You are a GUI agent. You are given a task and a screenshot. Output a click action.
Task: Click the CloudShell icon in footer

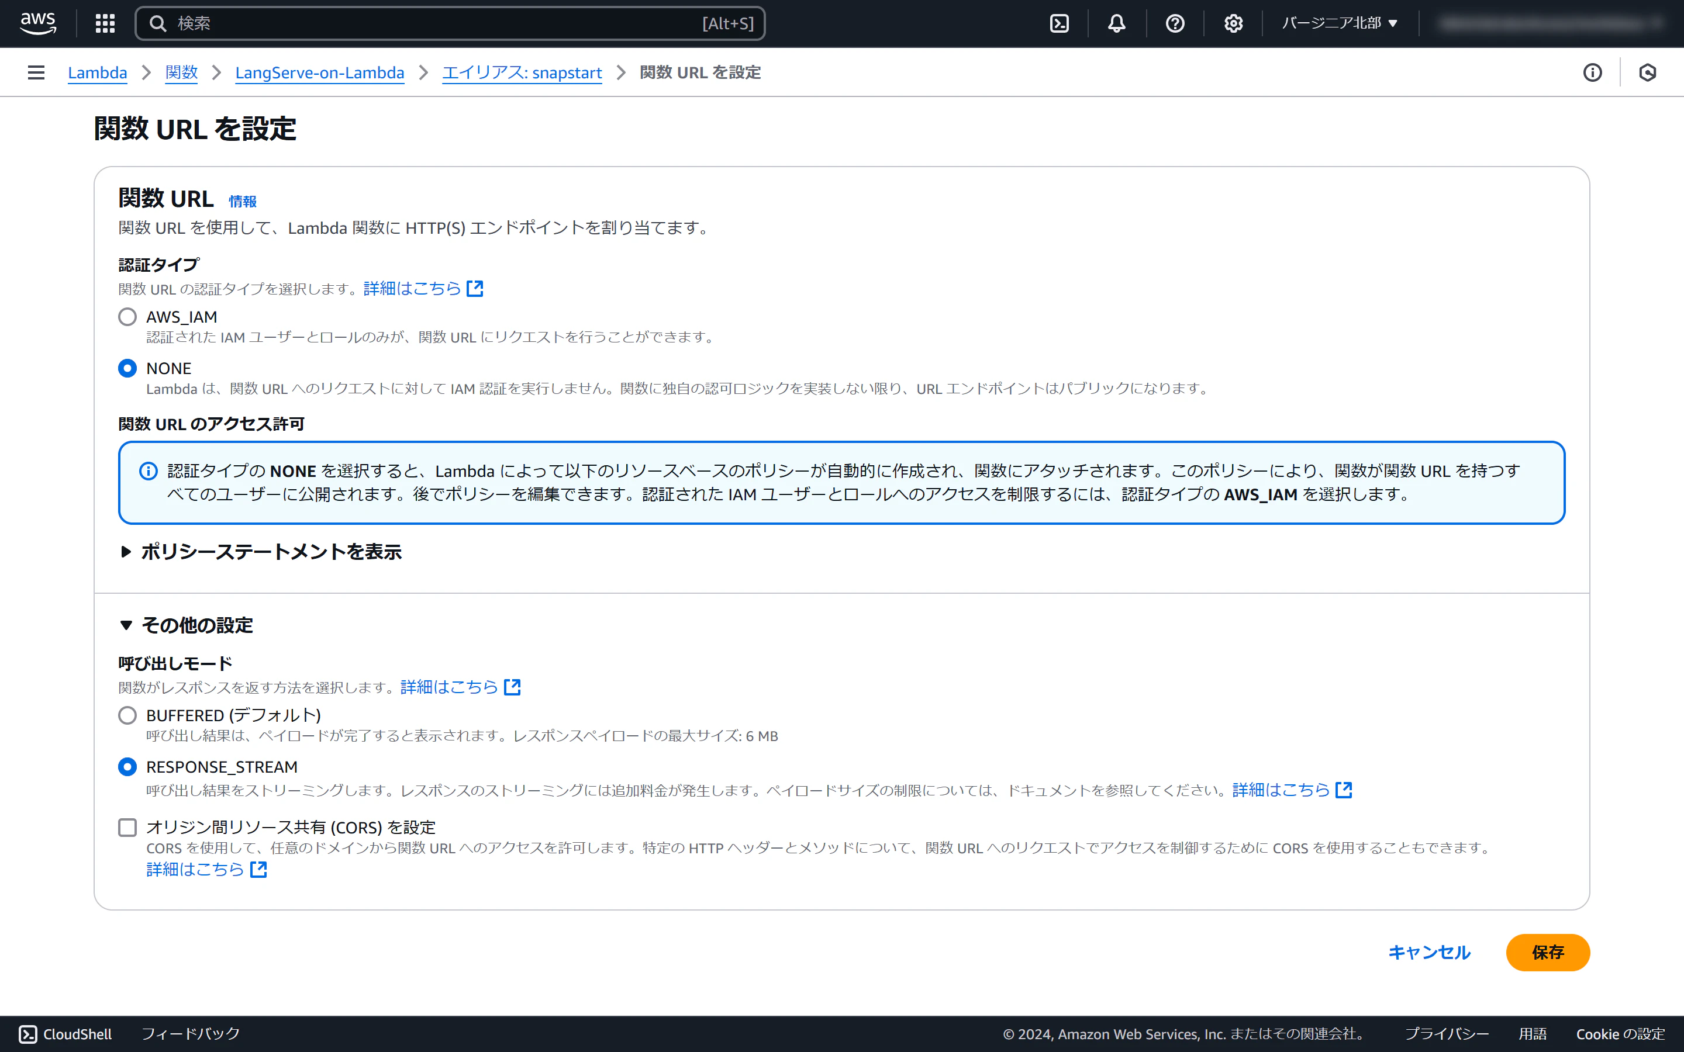(28, 1034)
